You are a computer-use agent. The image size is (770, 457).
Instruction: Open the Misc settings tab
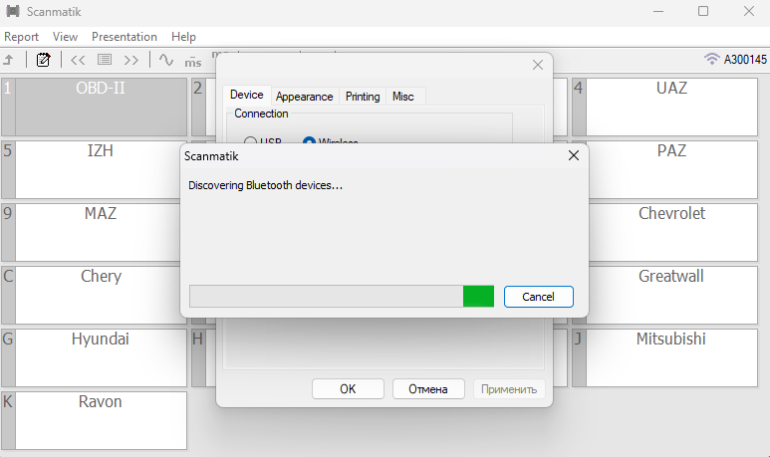403,97
